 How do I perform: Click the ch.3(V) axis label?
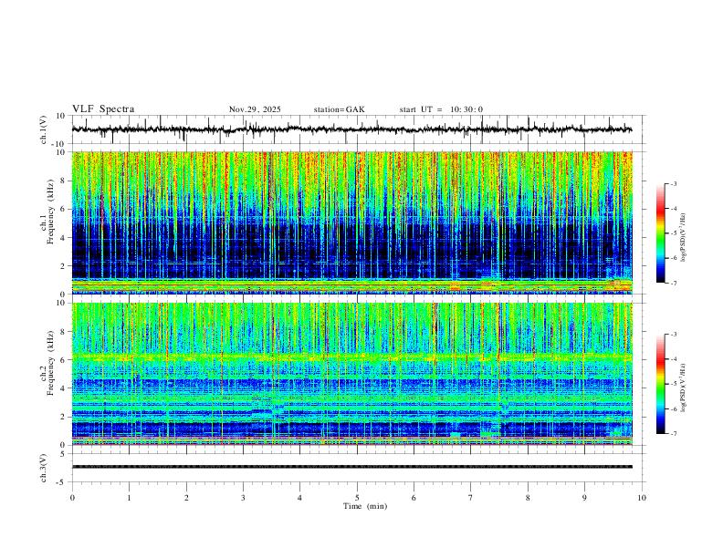pyautogui.click(x=44, y=468)
